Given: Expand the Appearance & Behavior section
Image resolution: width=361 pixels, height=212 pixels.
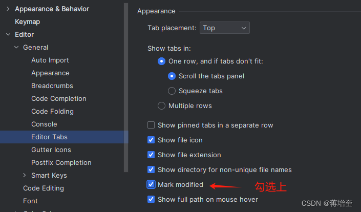Looking at the screenshot, I should [8, 9].
